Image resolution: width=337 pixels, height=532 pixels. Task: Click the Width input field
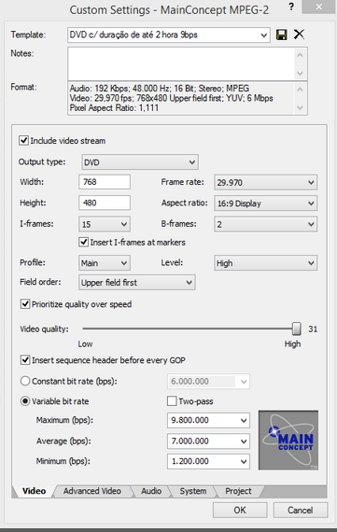tap(105, 182)
